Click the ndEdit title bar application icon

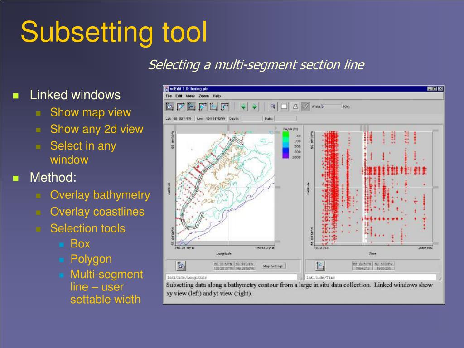click(x=167, y=89)
